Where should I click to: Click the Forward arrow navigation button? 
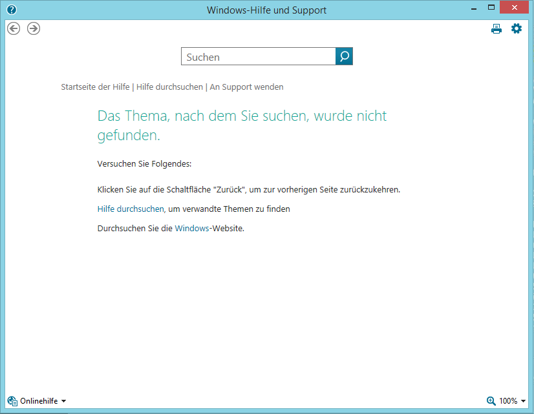pyautogui.click(x=34, y=28)
